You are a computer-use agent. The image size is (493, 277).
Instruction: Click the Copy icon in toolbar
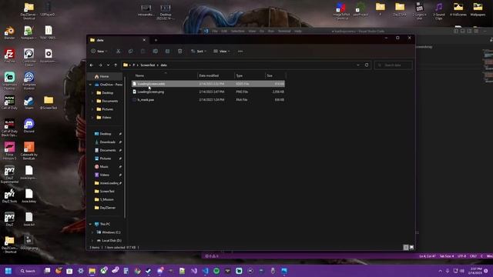pos(130,52)
